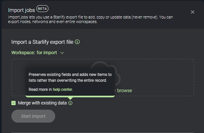Click the tooltip's green arrow pointer

coord(70,98)
